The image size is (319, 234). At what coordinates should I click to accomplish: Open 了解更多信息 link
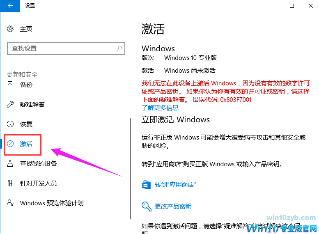(x=160, y=108)
